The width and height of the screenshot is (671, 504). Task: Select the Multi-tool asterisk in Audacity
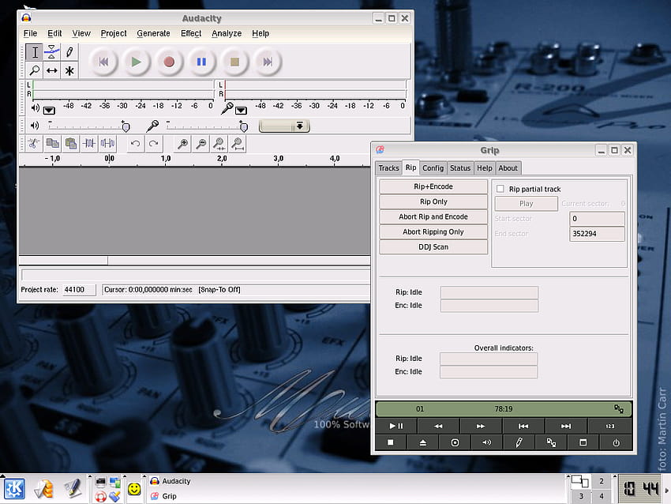click(x=69, y=70)
